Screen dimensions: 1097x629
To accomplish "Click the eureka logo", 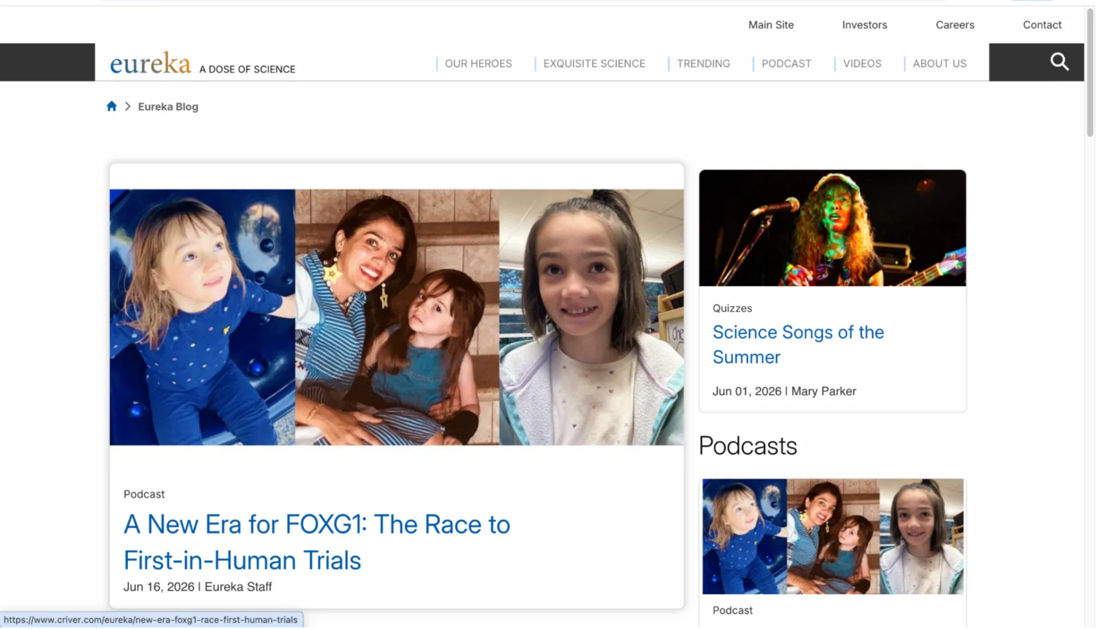I will pyautogui.click(x=150, y=63).
